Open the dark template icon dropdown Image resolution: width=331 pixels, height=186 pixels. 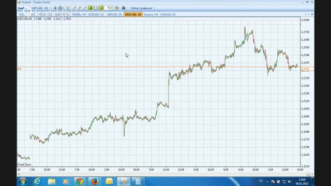tap(124, 8)
